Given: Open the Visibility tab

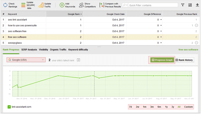Looking at the screenshot, I should 43,49.
